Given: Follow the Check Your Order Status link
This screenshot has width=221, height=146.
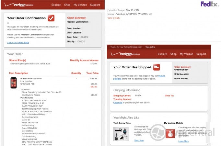Looking at the screenshot, I should [x=18, y=42].
